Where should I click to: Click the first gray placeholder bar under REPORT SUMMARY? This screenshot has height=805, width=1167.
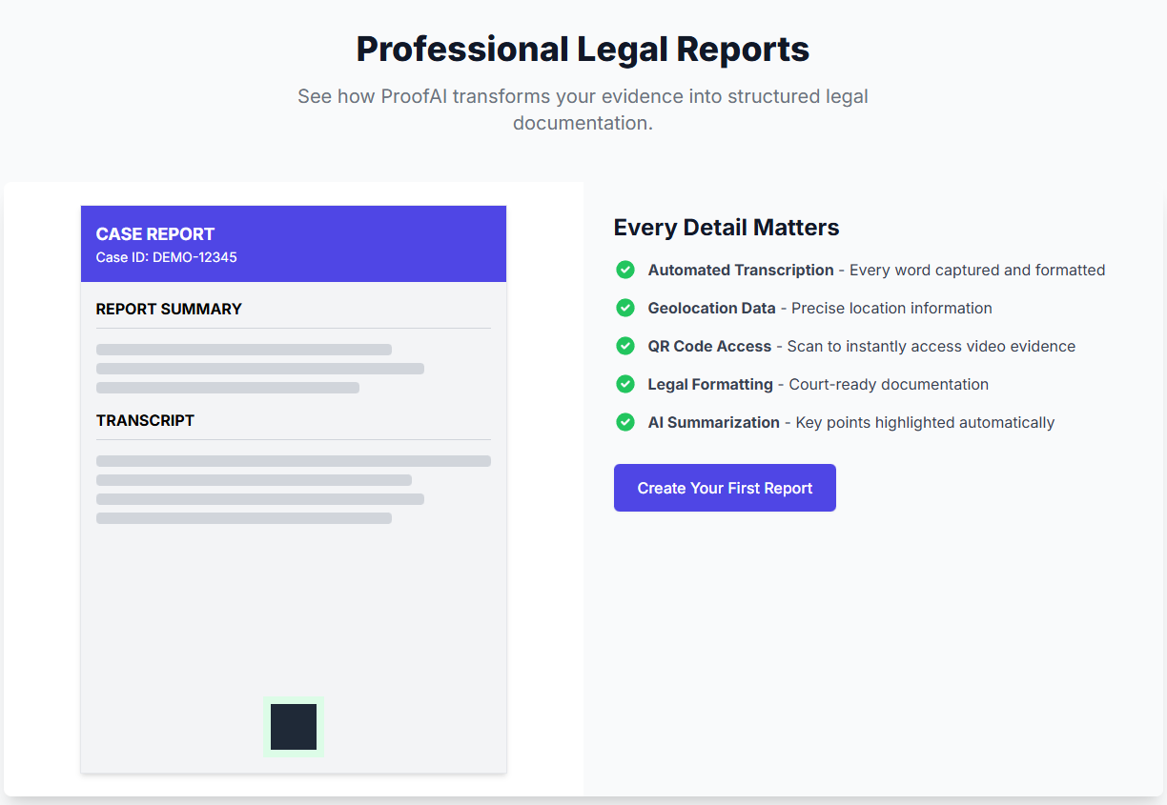(x=242, y=350)
